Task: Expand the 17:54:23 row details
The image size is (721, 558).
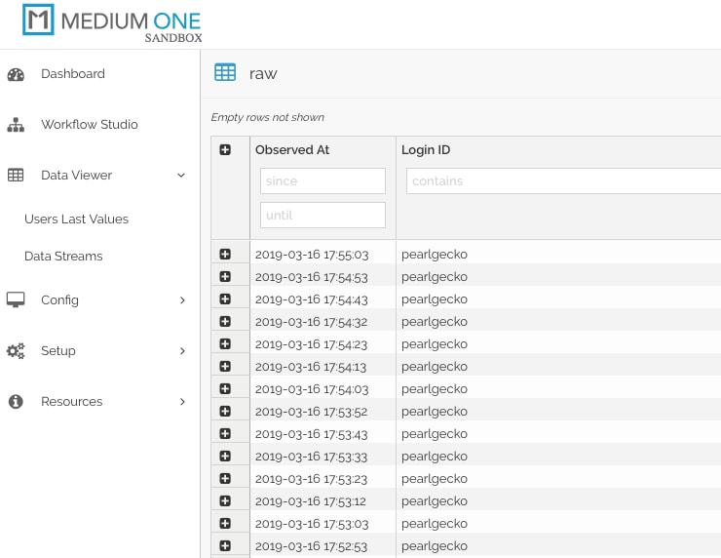Action: pyautogui.click(x=225, y=344)
